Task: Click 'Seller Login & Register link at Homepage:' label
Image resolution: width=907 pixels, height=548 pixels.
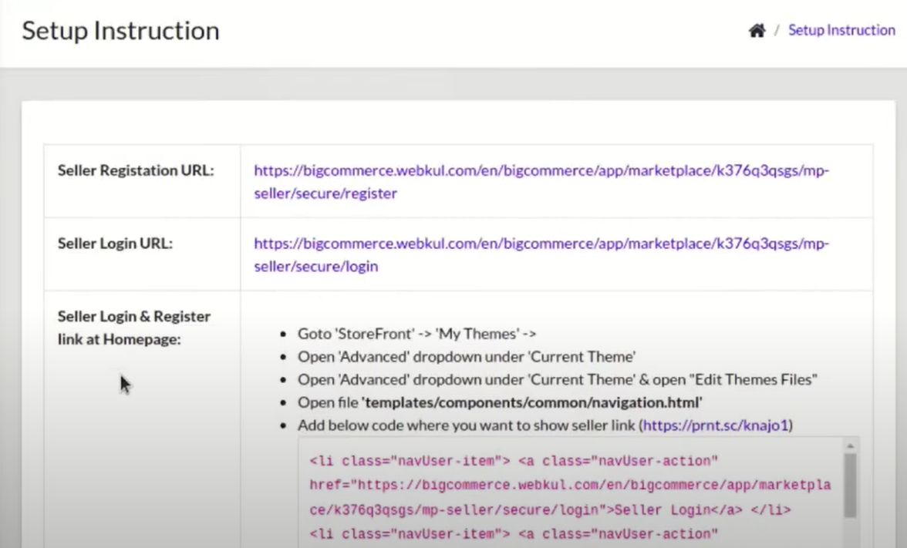Action: [x=134, y=328]
